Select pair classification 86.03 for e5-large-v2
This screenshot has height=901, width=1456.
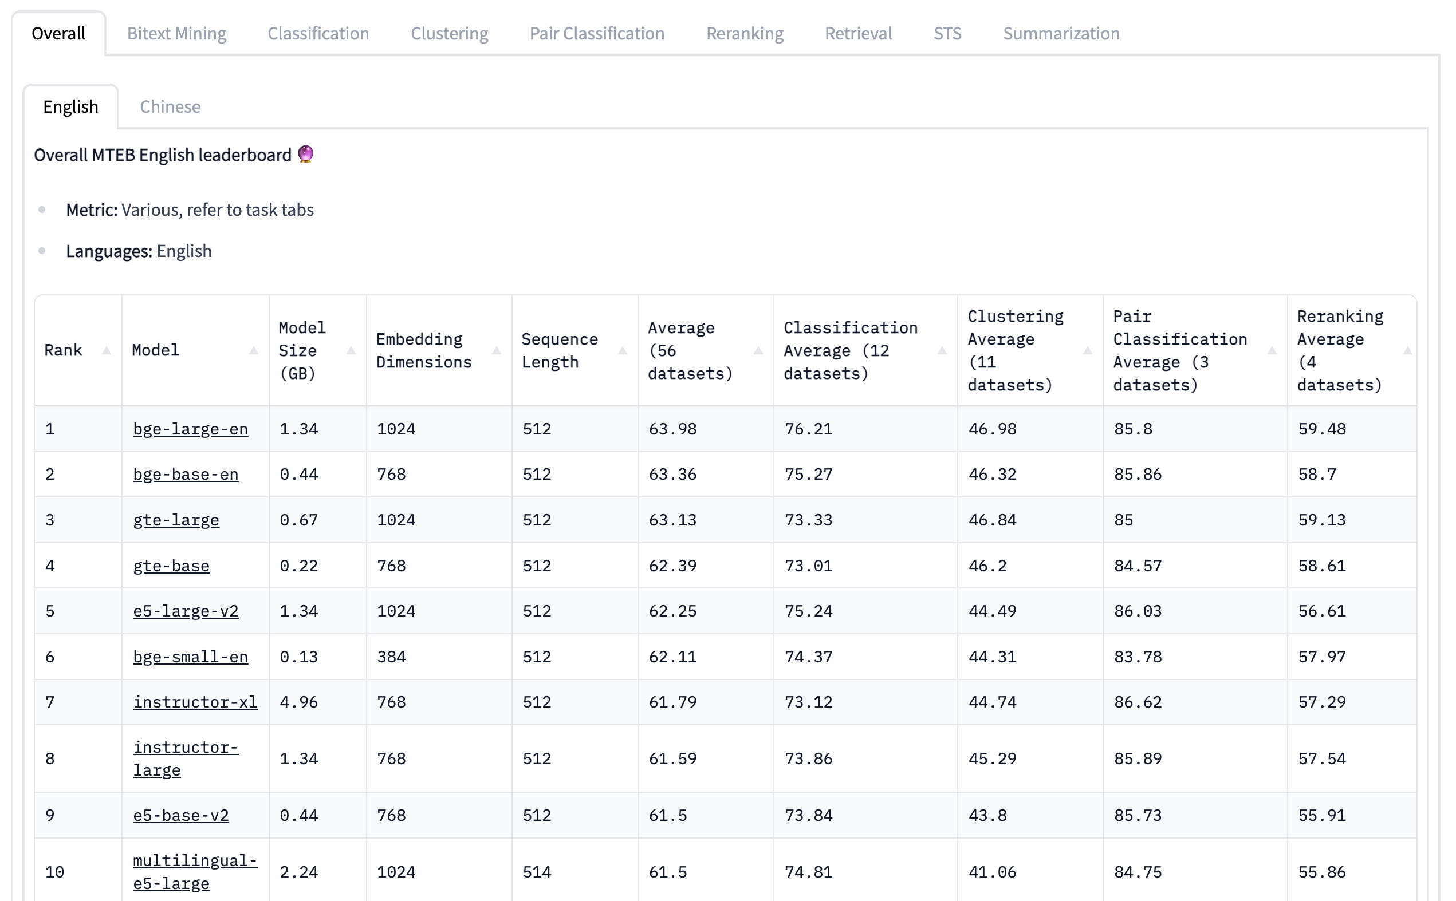click(x=1138, y=611)
